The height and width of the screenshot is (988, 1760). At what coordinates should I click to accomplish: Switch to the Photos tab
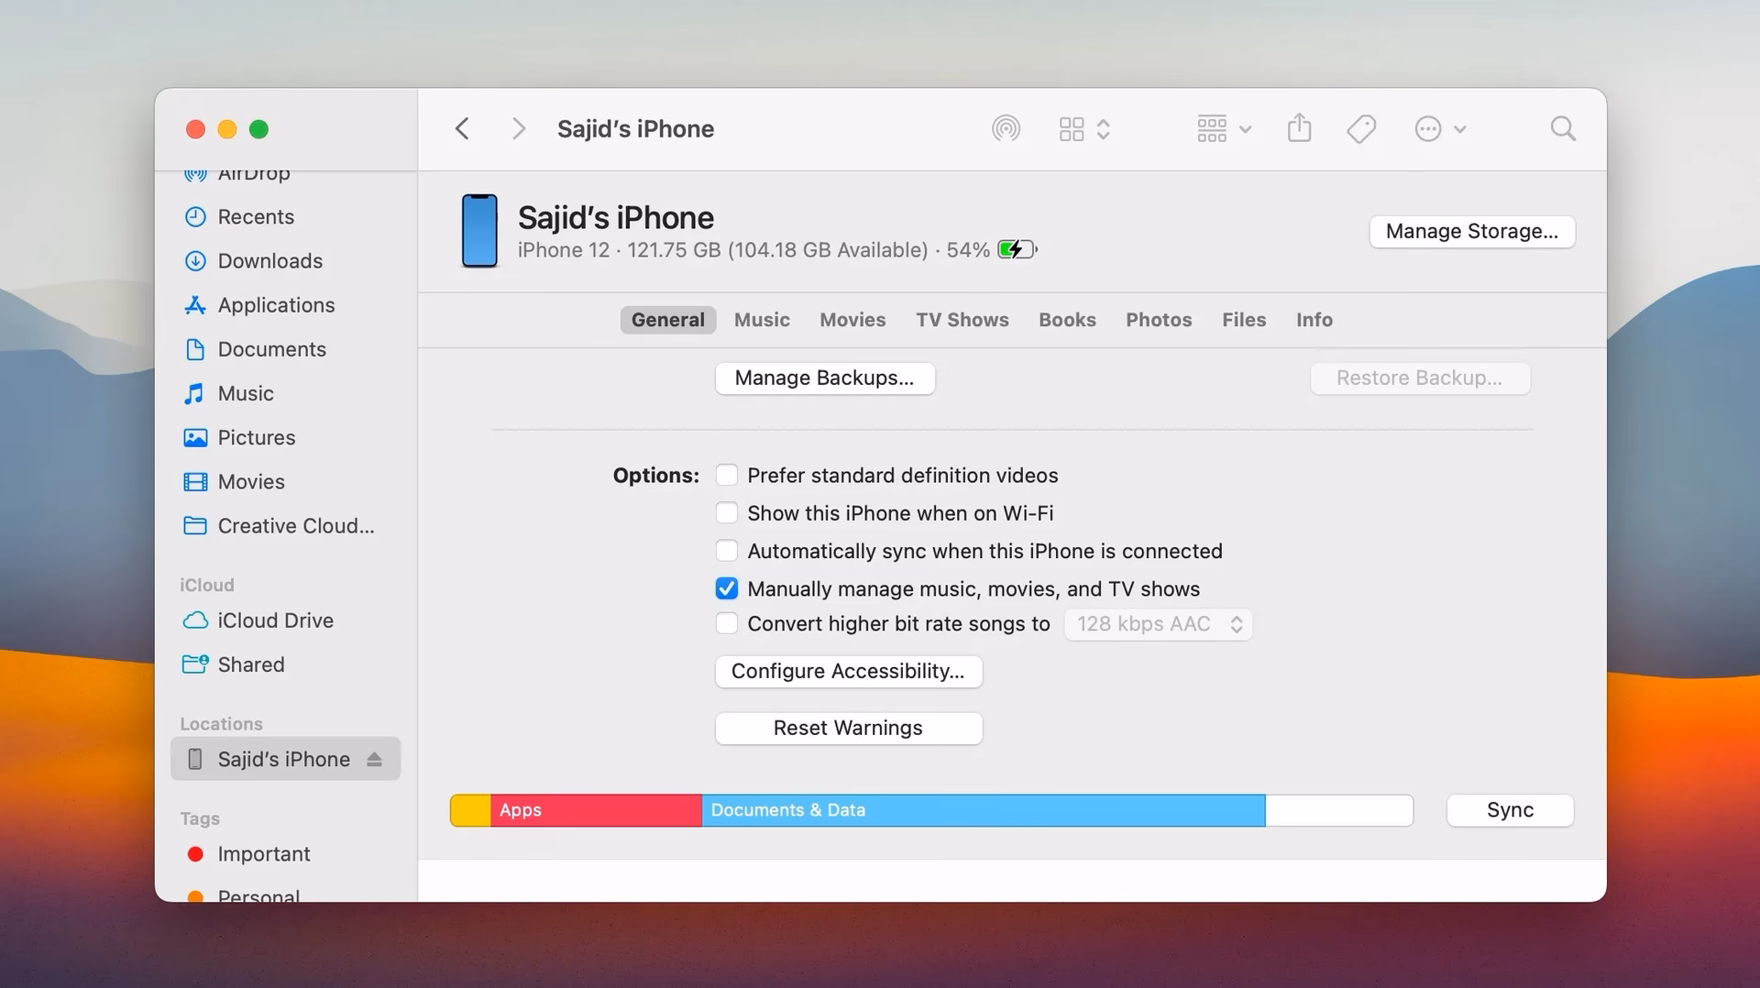[x=1158, y=320]
